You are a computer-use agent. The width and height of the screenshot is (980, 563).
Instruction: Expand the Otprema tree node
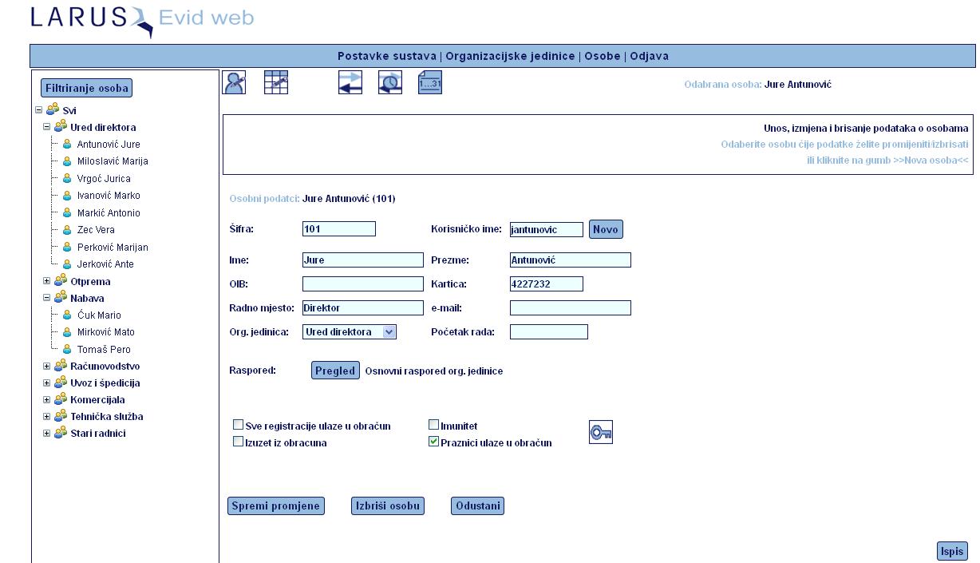click(46, 281)
